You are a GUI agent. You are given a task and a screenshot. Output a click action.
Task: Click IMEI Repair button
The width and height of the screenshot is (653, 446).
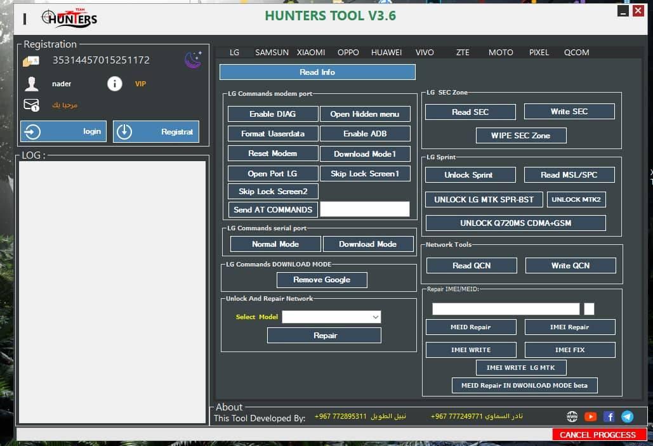coord(570,327)
